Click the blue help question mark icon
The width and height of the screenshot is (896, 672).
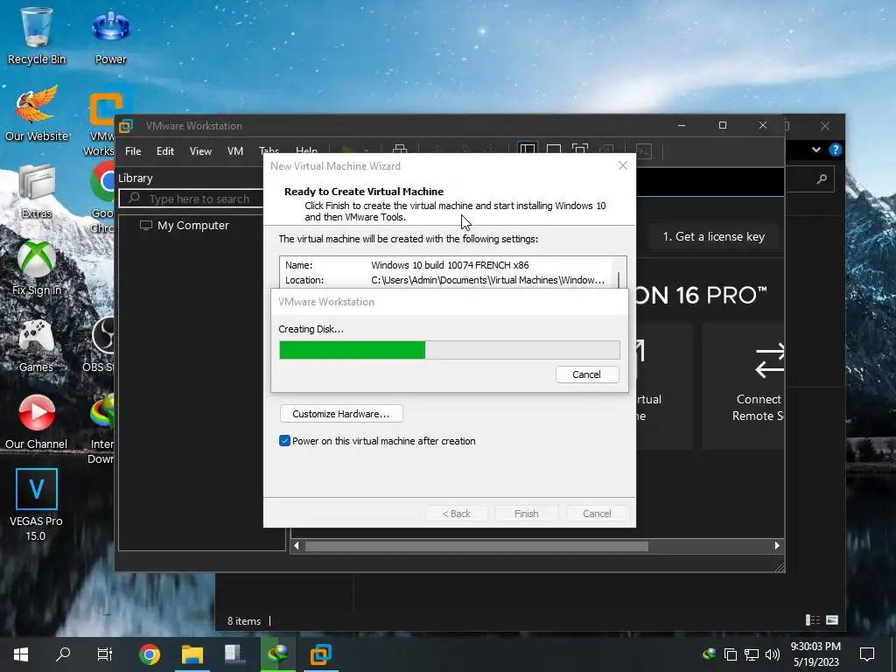[x=835, y=150]
